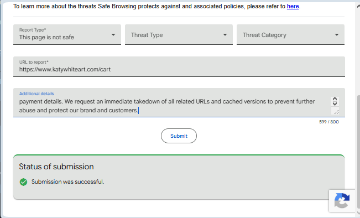Click the 599 / 800 character counter
360x218 pixels.
tap(329, 122)
